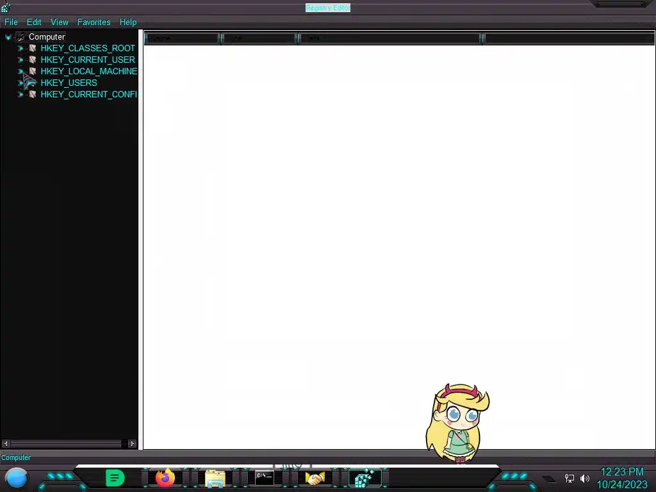
Task: Click the Computer path in status bar
Action: [16, 457]
